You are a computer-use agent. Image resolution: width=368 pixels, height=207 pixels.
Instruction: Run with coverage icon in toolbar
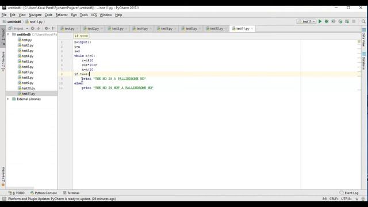(333, 21)
